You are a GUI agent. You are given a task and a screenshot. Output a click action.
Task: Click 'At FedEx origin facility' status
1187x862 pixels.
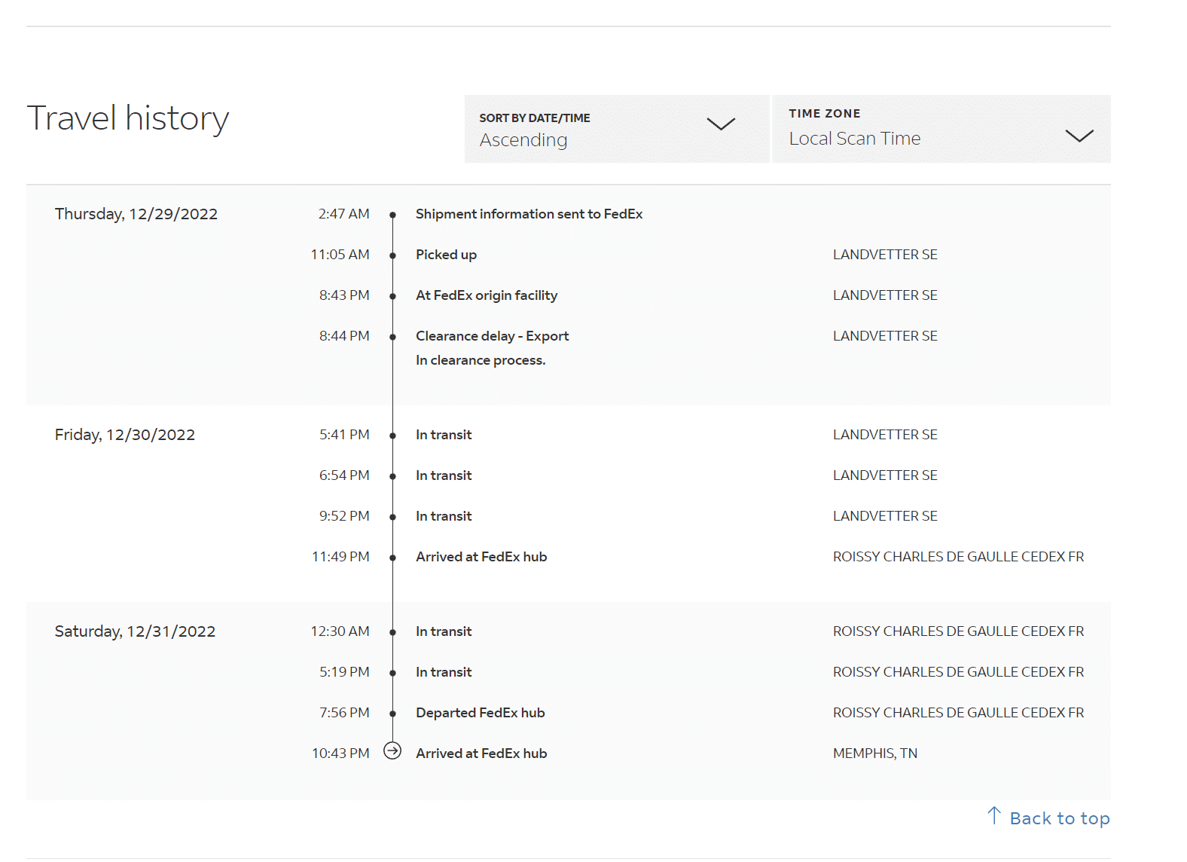coord(487,295)
